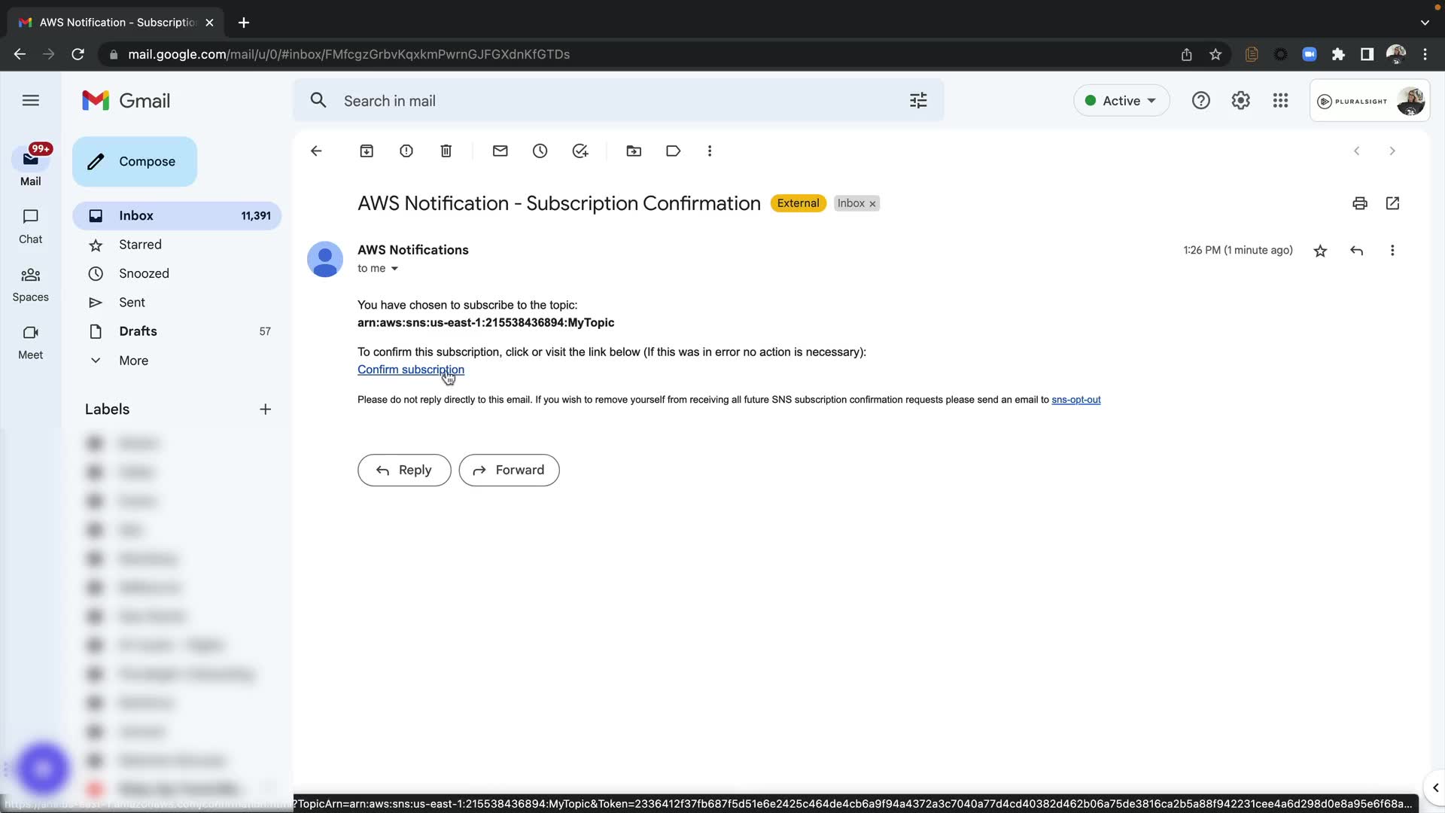1445x813 pixels.
Task: Print the email with printer icon
Action: coord(1359,203)
